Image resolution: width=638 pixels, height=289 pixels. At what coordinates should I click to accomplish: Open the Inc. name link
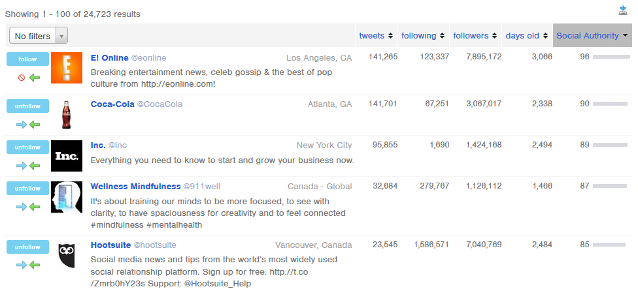[98, 145]
